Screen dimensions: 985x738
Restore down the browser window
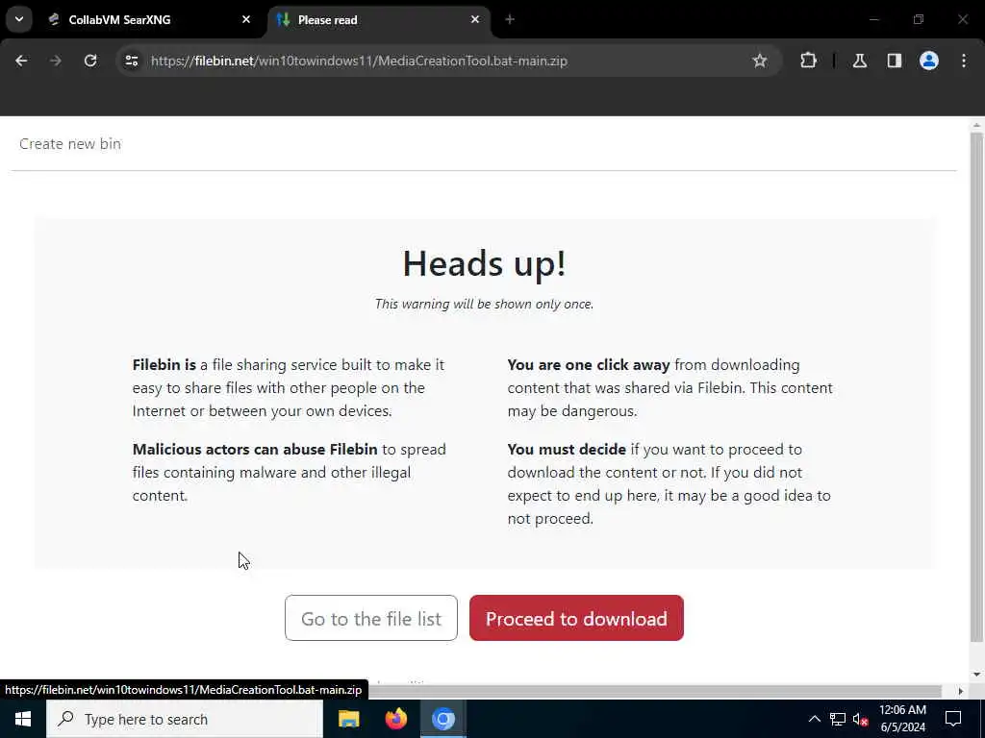pos(919,19)
